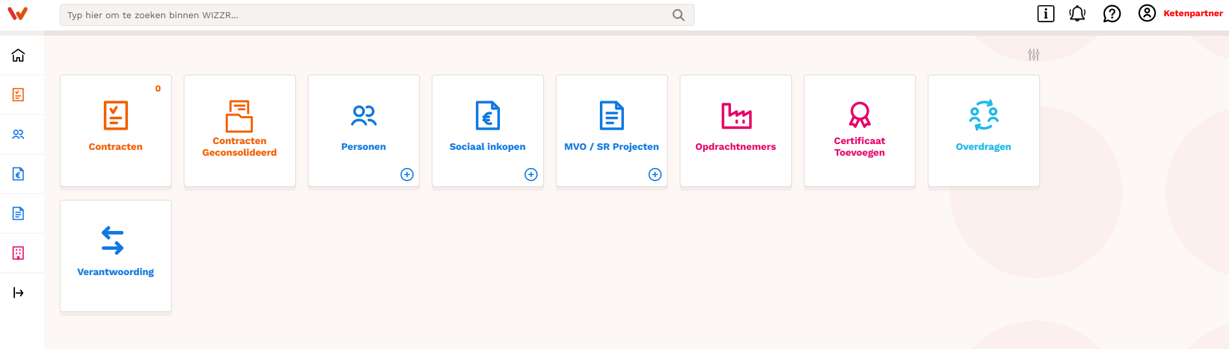
Task: Open the help question-mark icon
Action: pyautogui.click(x=1112, y=14)
